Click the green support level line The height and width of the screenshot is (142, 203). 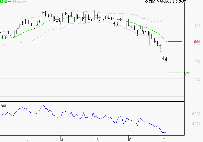tap(175, 73)
